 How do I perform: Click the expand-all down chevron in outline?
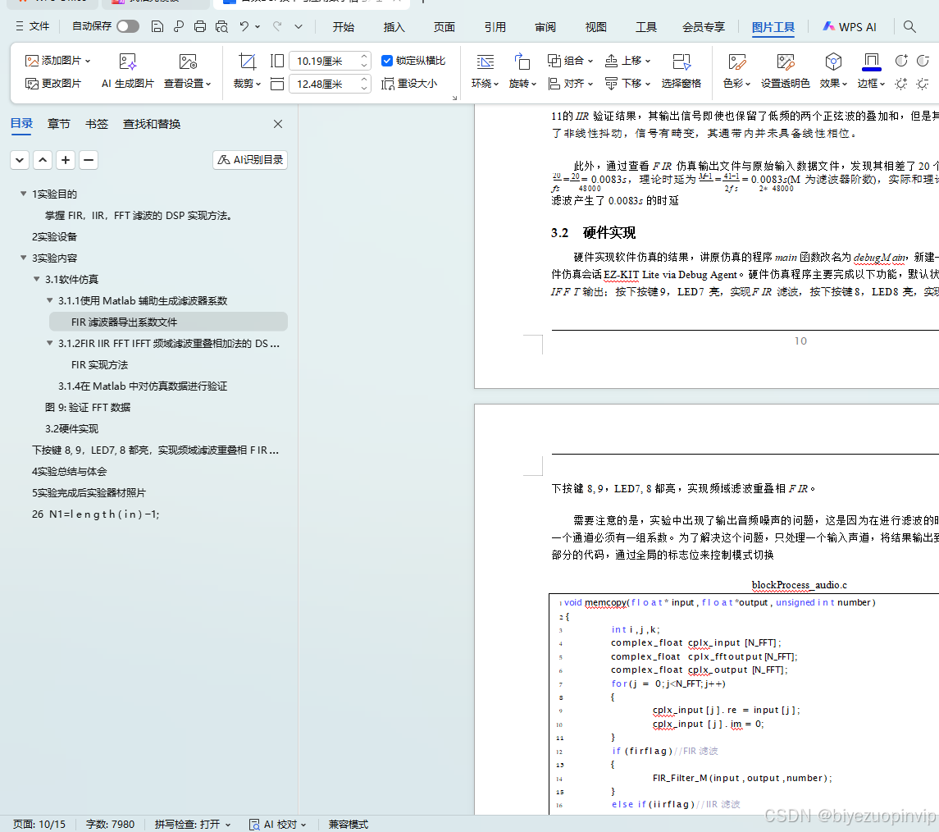[x=20, y=160]
